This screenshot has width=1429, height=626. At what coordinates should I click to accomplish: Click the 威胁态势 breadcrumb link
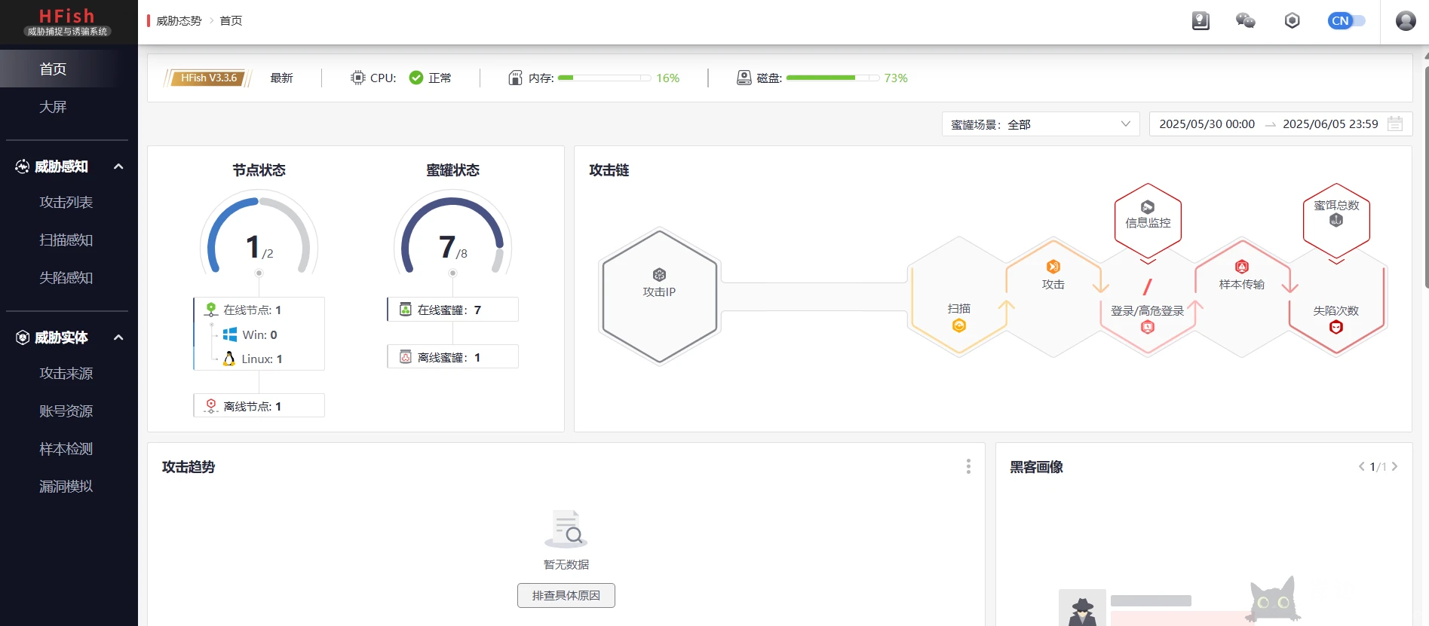point(179,21)
